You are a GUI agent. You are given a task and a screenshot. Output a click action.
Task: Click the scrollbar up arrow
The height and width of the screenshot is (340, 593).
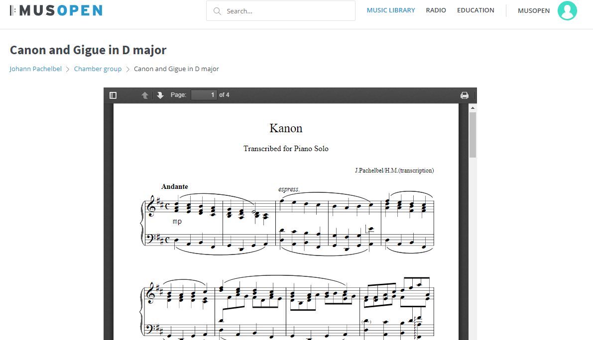click(x=473, y=108)
